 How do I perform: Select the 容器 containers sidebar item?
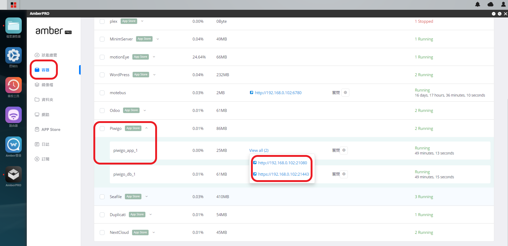tap(42, 70)
